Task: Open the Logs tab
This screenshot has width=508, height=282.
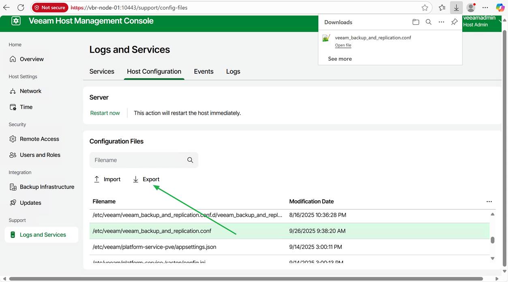Action: [x=233, y=72]
